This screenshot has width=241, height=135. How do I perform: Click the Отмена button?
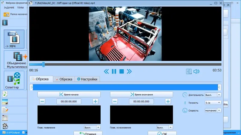(x=88, y=133)
